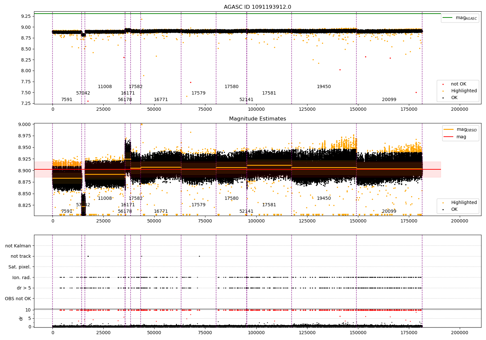Click the 8.950 y-axis tick label

click(x=25, y=147)
